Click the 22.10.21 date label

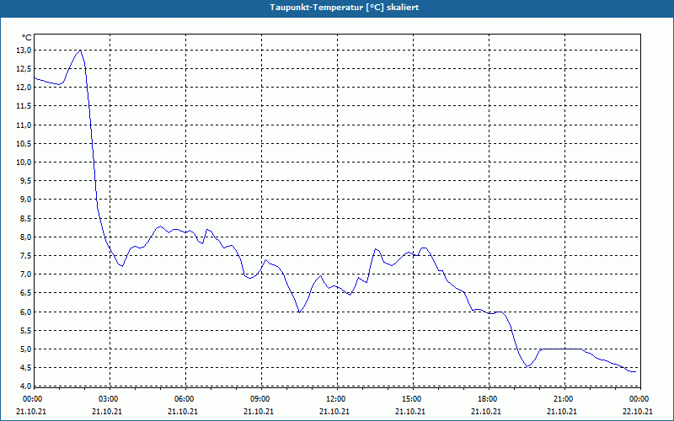pos(638,412)
